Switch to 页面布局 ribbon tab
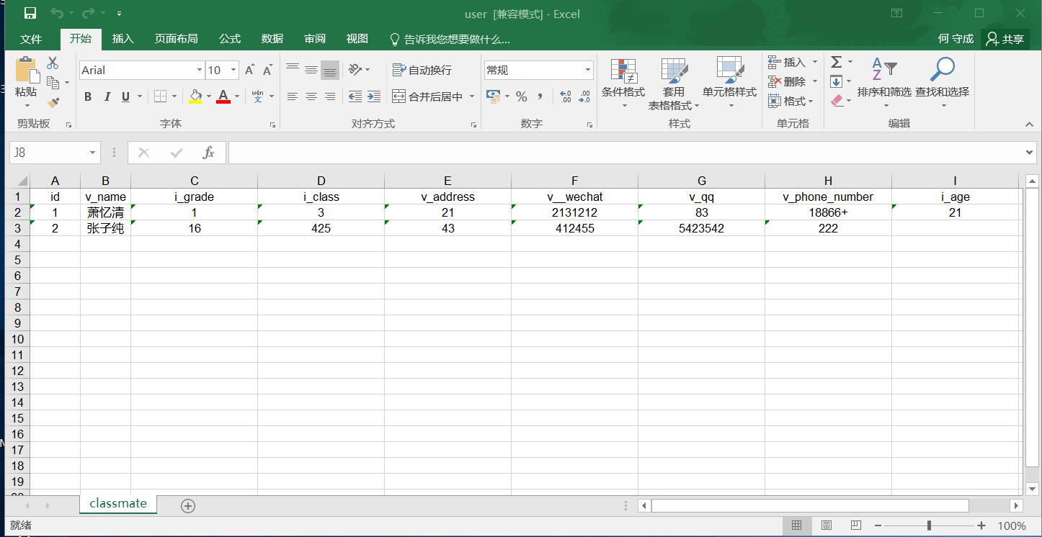1042x537 pixels. pos(176,39)
